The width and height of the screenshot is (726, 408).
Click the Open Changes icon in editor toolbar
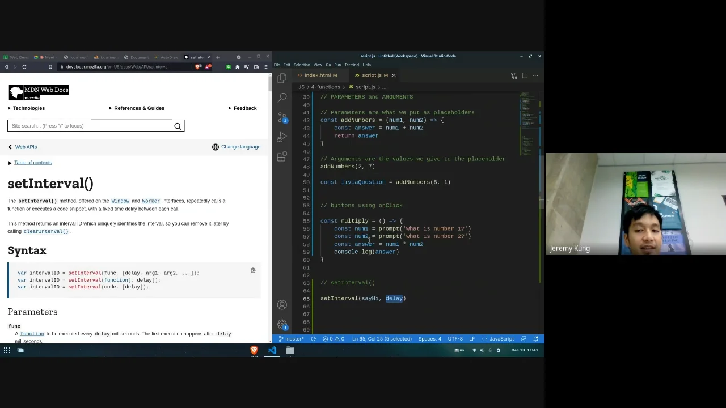pyautogui.click(x=514, y=75)
